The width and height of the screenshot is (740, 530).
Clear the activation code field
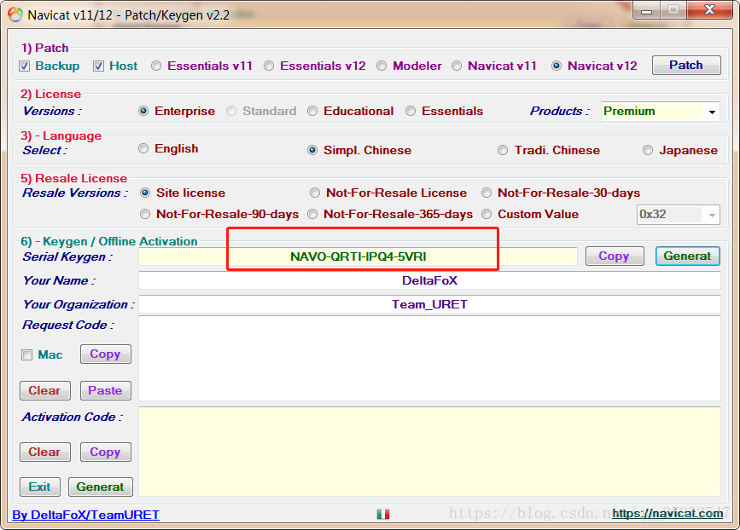[x=45, y=452]
